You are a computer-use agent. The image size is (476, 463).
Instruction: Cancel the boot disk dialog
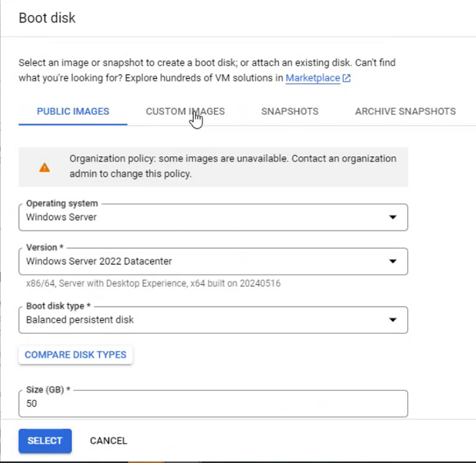(x=108, y=441)
